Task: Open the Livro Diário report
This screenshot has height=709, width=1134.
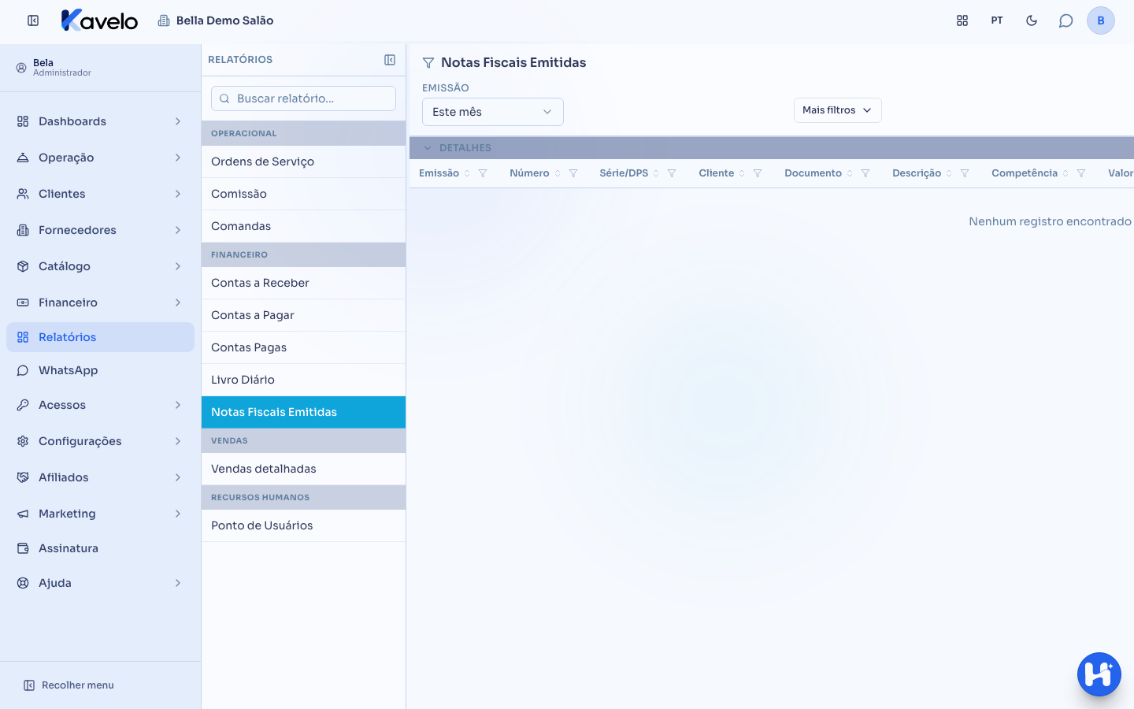Action: click(303, 380)
